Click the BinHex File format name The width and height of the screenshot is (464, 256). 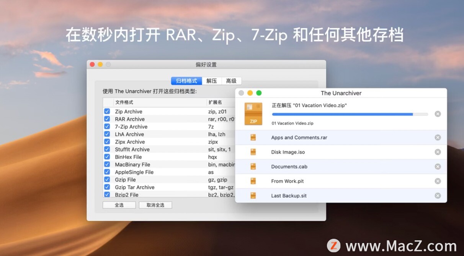tap(128, 157)
